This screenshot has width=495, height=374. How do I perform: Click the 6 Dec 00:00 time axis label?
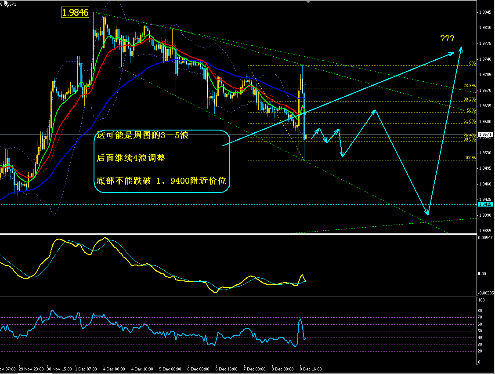point(198,369)
